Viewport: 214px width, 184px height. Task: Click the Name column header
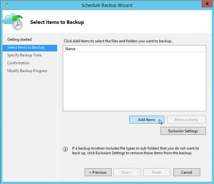point(110,49)
